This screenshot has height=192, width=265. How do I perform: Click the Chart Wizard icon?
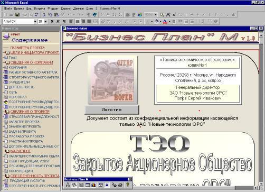pos(128,15)
